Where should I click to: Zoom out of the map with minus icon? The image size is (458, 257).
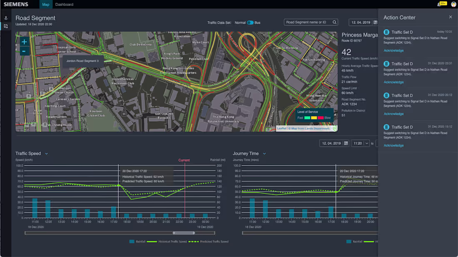[24, 51]
